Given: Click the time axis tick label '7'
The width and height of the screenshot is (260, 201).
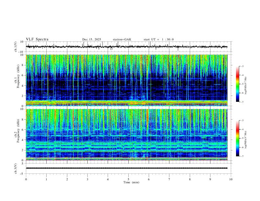Looking at the screenshot, I should 169,179.
